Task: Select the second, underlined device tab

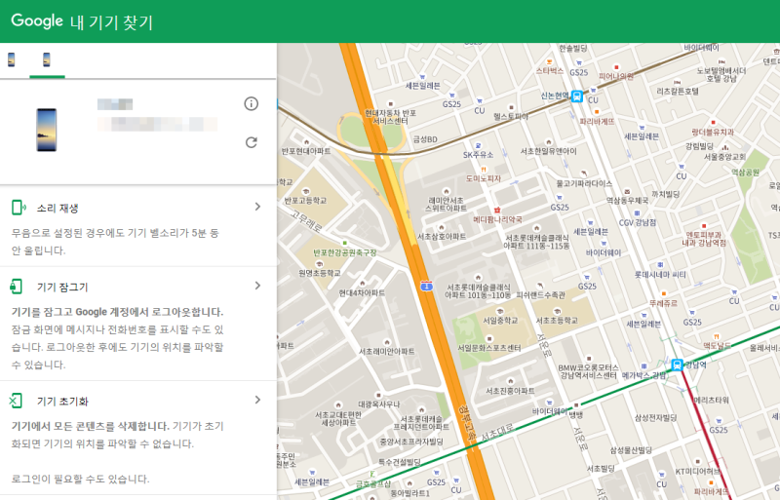Action: click(47, 59)
